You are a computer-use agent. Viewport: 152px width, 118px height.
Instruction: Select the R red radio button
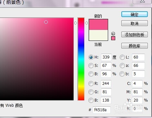91,84
